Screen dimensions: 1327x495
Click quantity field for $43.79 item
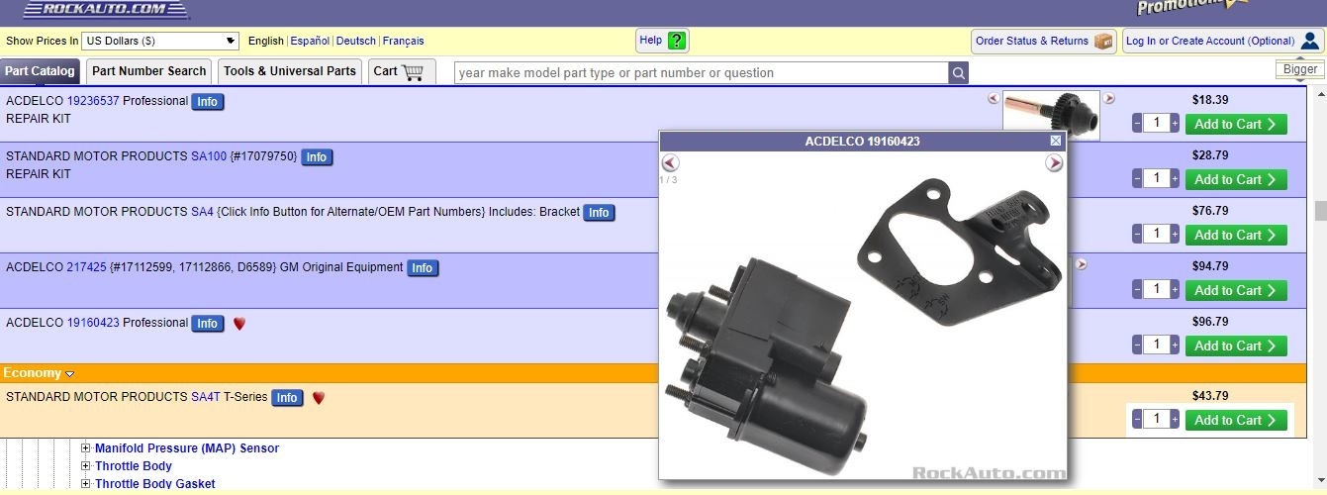[1156, 420]
